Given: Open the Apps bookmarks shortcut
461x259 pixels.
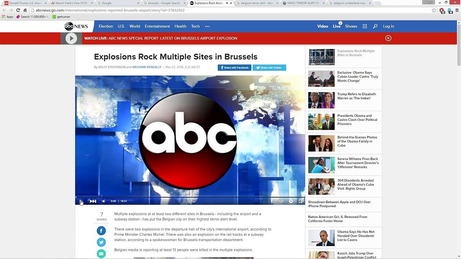Looking at the screenshot, I should coord(8,17).
